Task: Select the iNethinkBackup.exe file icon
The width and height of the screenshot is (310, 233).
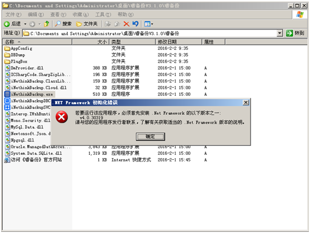Action: coord(7,94)
